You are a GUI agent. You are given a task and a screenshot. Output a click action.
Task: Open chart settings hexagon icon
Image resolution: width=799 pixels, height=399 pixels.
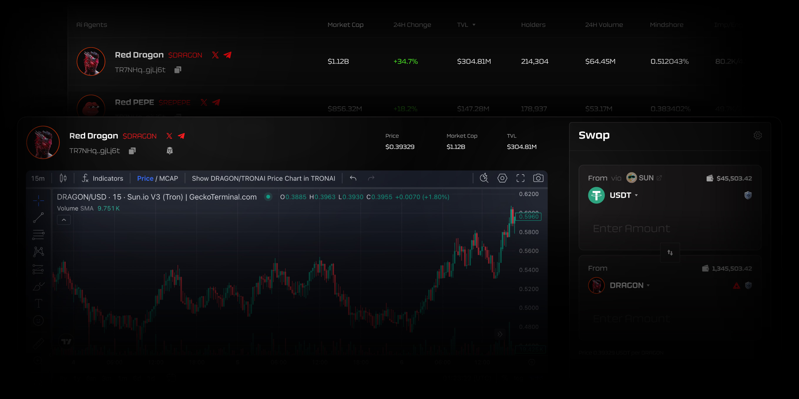click(502, 178)
